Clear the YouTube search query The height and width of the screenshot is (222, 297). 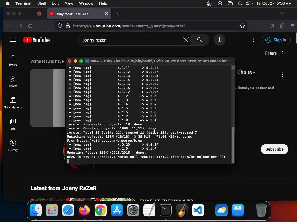(x=186, y=40)
